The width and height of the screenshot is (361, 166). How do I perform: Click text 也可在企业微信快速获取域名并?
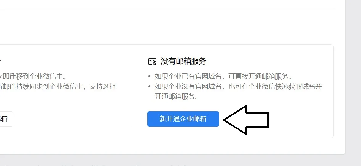point(275,86)
